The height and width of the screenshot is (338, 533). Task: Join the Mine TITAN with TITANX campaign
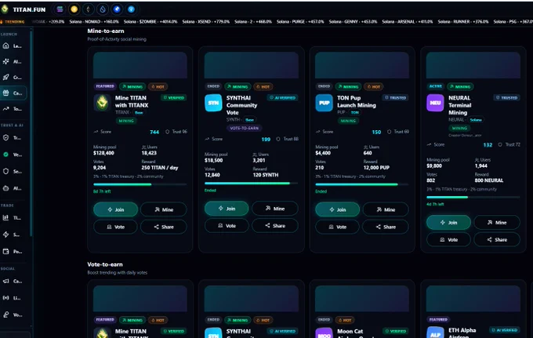pos(115,209)
